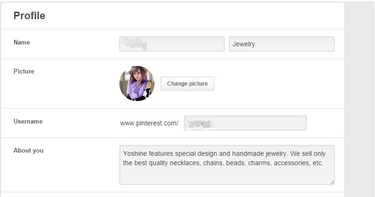Click the Picture field label
Screen dimensions: 375x197
24,72
